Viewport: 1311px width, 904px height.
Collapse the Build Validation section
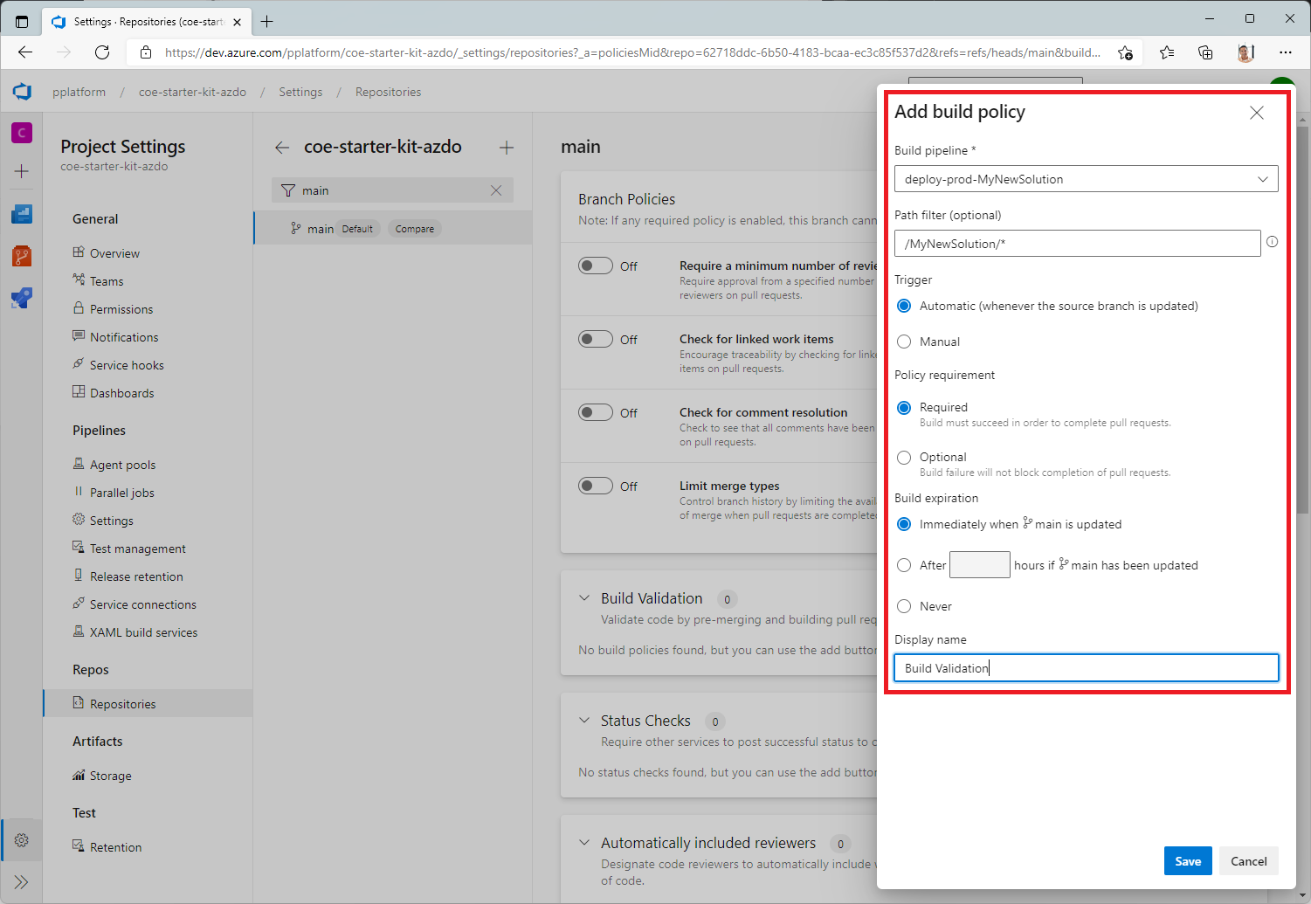[583, 598]
